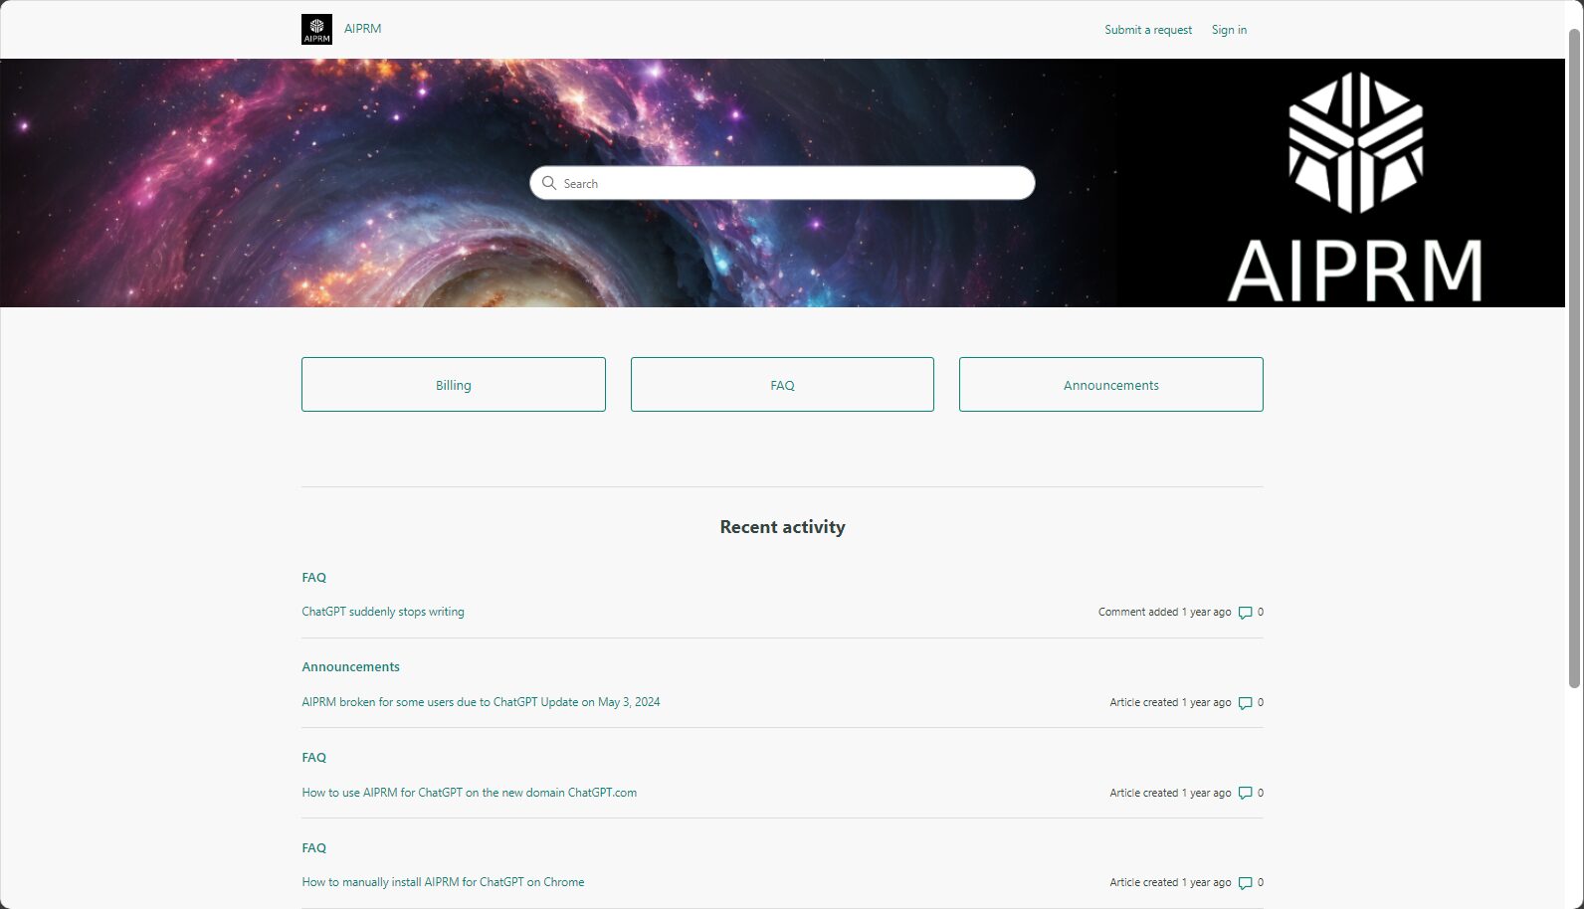The image size is (1584, 909).
Task: Open the FAQ category box
Action: 782,384
